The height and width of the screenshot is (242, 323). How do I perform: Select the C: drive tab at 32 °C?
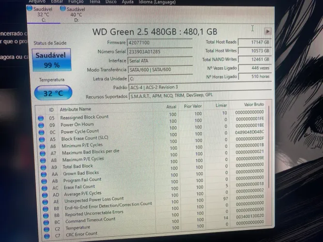[43, 15]
